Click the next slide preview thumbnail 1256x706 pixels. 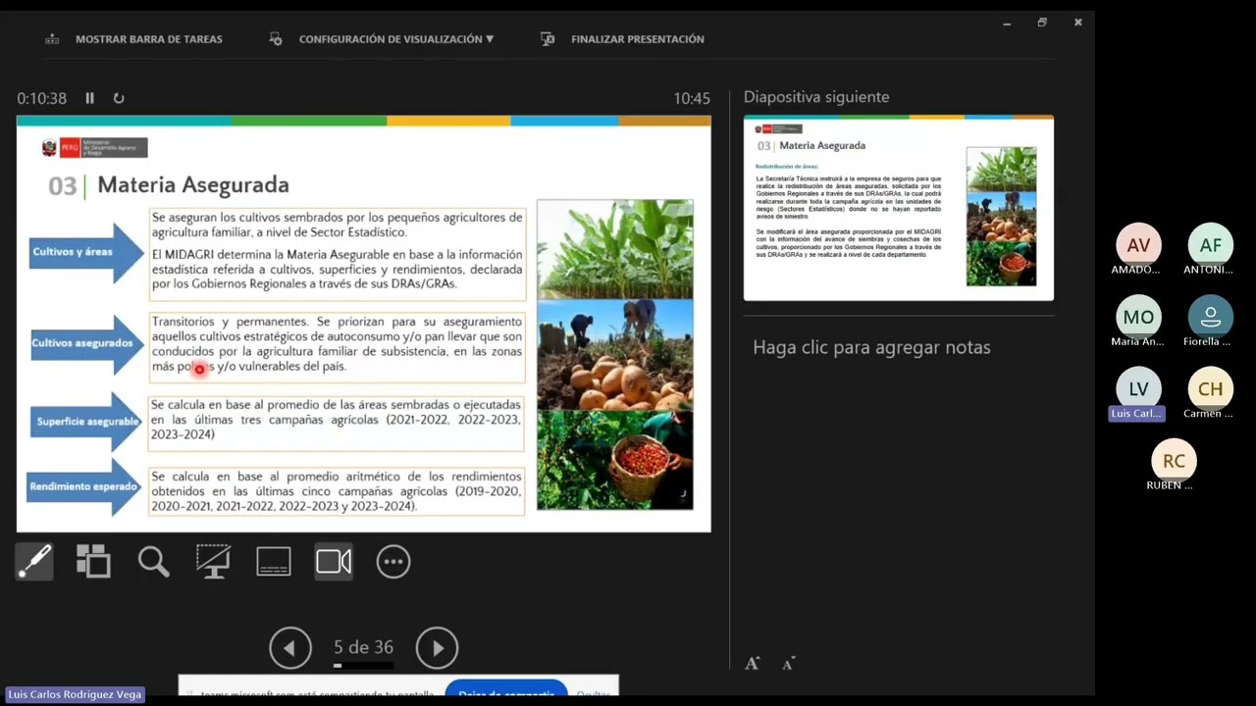898,208
